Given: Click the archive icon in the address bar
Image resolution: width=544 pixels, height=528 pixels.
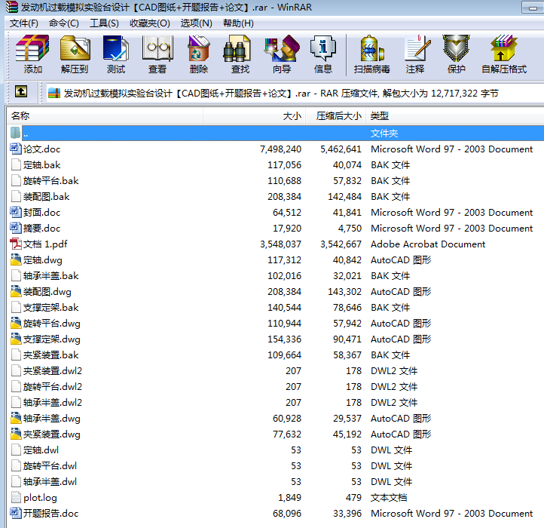Looking at the screenshot, I should tap(53, 93).
